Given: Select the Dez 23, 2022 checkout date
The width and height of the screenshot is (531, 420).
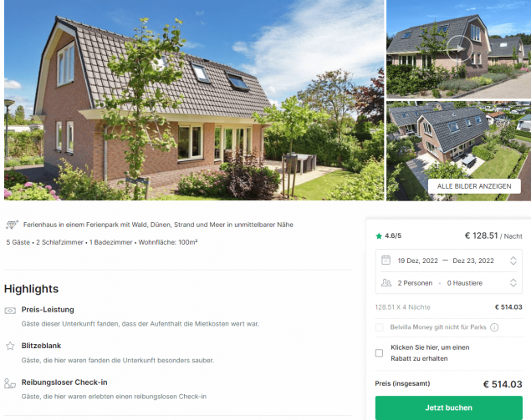Looking at the screenshot, I should click(473, 261).
